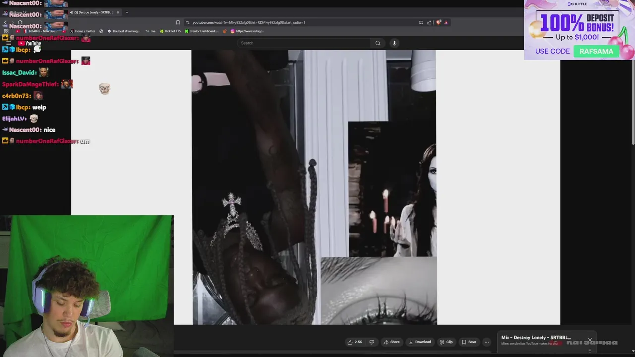Image resolution: width=635 pixels, height=357 pixels.
Task: Activate the voice search microphone icon
Action: click(x=394, y=43)
